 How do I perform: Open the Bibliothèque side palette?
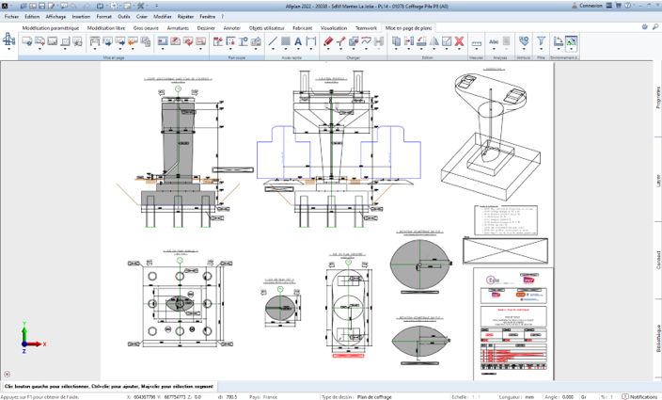click(658, 338)
